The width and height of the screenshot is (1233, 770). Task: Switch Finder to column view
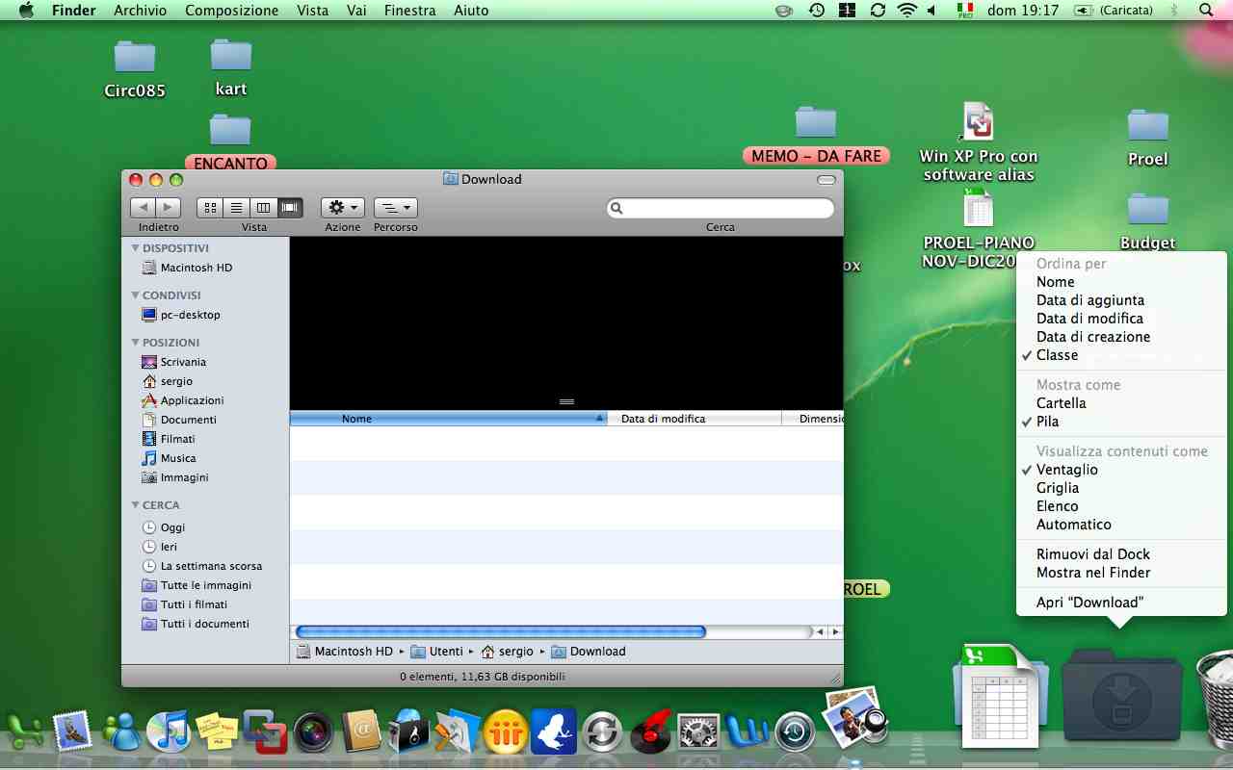(x=263, y=207)
